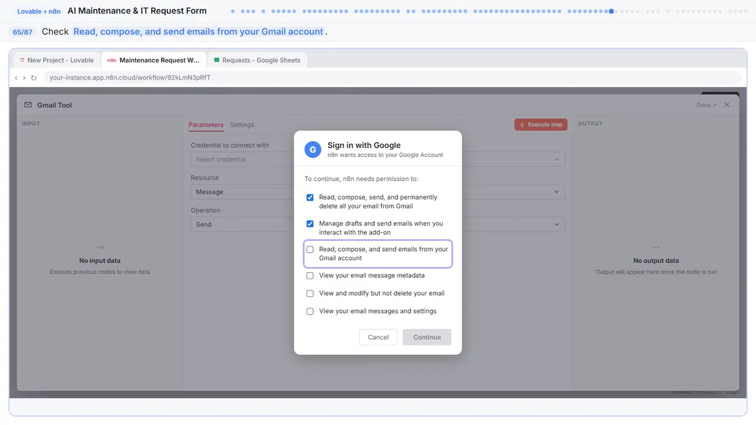Uncheck 'Manage drafts and send emails' permission
This screenshot has height=425, width=756.
[310, 224]
